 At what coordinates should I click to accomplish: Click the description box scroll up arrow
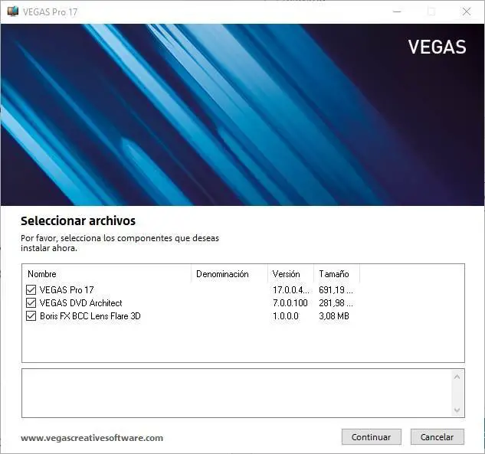coord(457,377)
